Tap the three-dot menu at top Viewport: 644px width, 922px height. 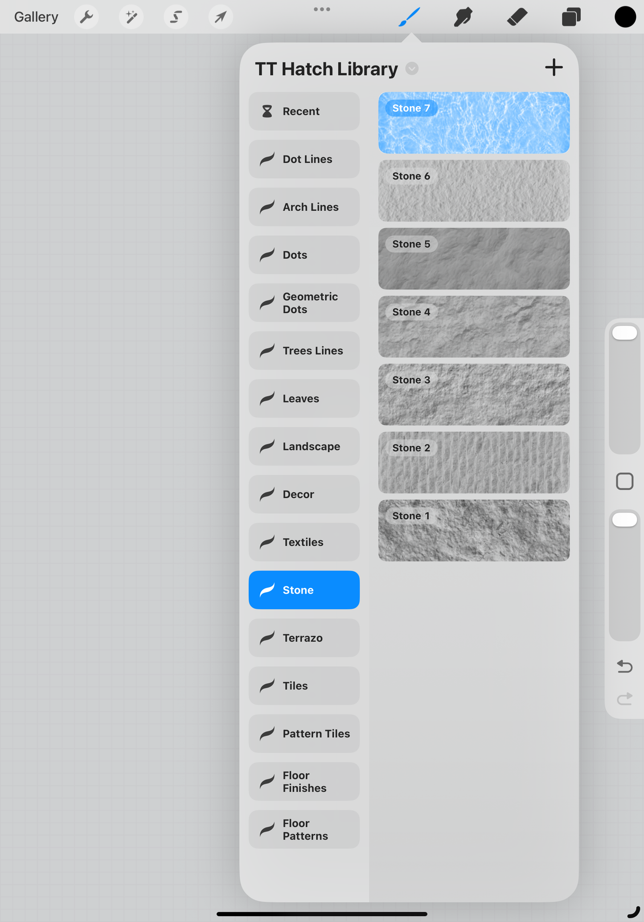tap(322, 9)
